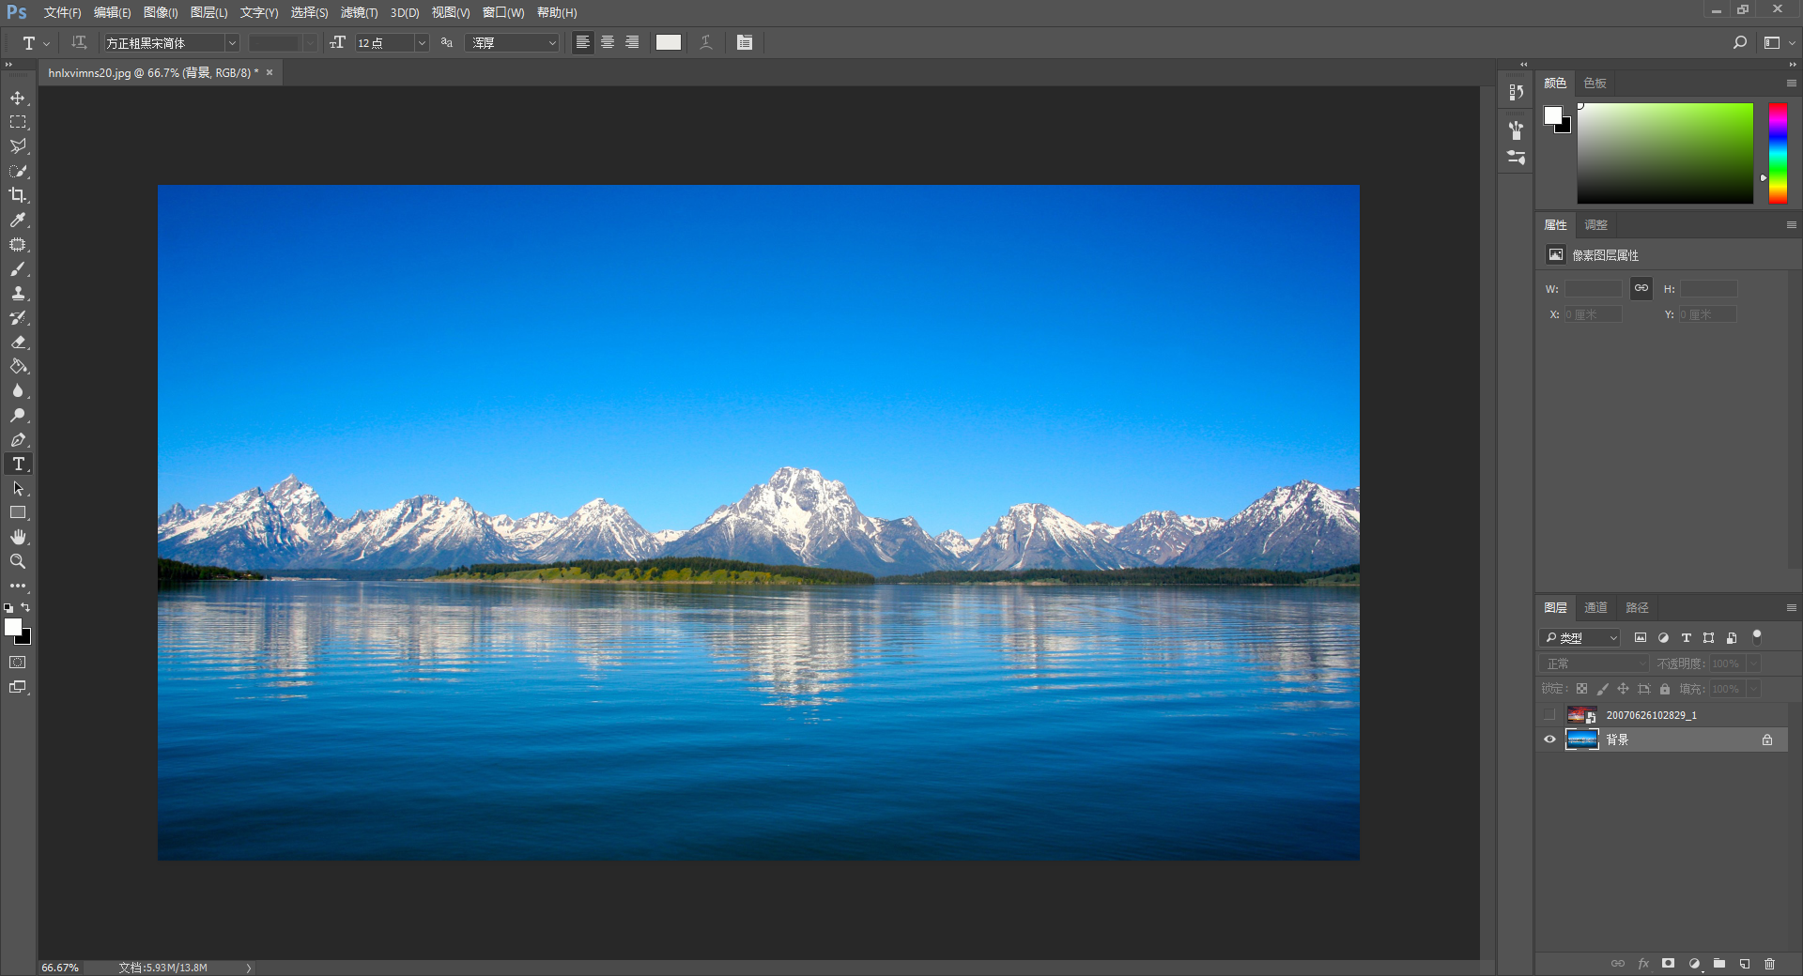Click the 调整 panel tab
Viewport: 1803px width, 976px height.
tap(1595, 224)
